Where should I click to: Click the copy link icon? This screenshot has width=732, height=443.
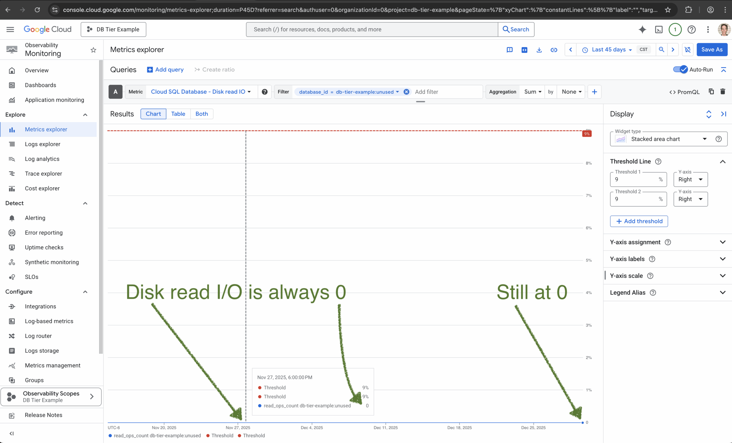pos(554,49)
